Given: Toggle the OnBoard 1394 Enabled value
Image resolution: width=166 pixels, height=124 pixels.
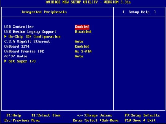Looking at the screenshot, I should [x=82, y=46].
